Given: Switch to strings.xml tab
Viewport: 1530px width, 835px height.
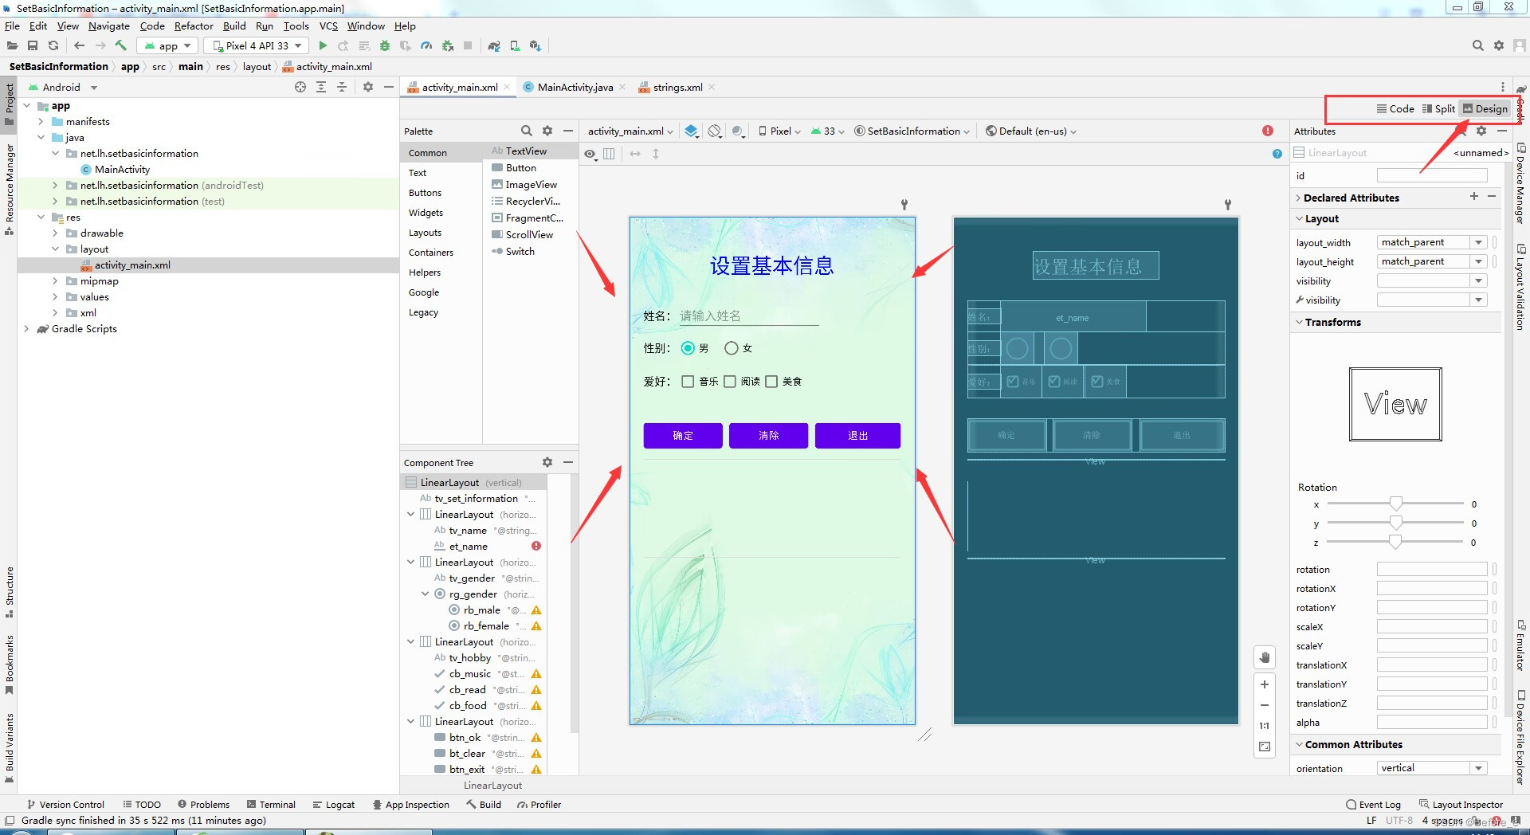Looking at the screenshot, I should [677, 87].
